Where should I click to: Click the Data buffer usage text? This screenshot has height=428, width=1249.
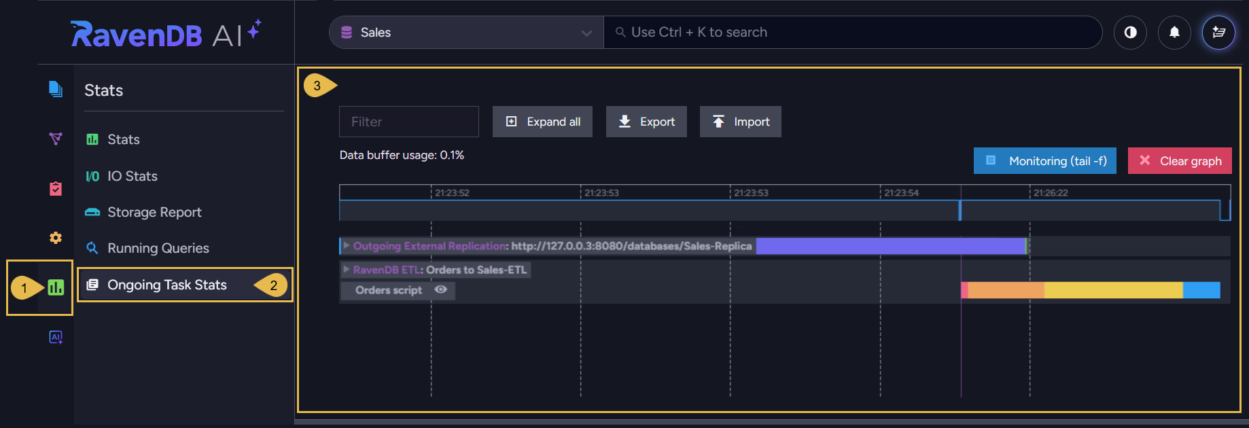click(x=402, y=155)
